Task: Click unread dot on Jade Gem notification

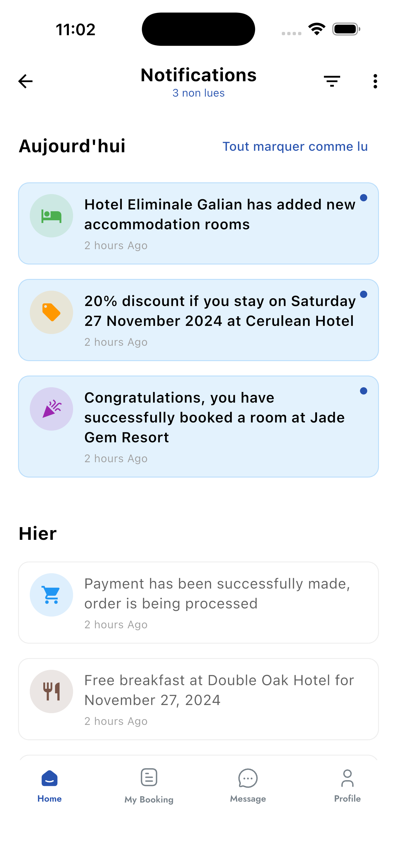Action: point(364,391)
